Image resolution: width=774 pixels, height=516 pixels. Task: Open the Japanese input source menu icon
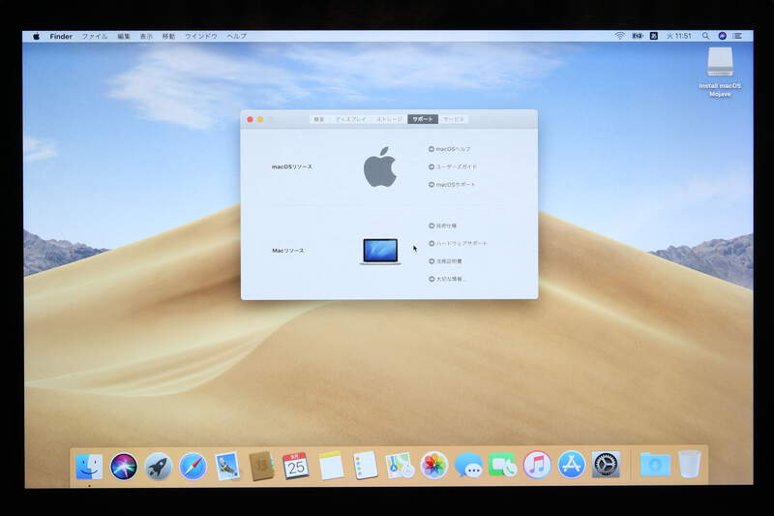coord(654,36)
